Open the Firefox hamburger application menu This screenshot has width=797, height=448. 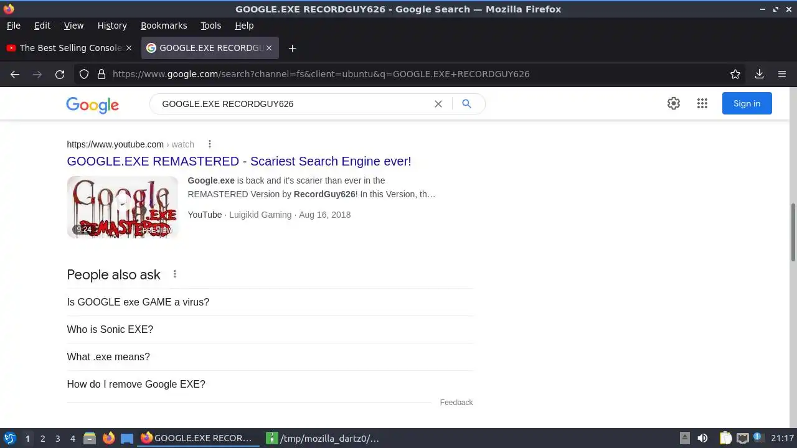[x=782, y=74]
